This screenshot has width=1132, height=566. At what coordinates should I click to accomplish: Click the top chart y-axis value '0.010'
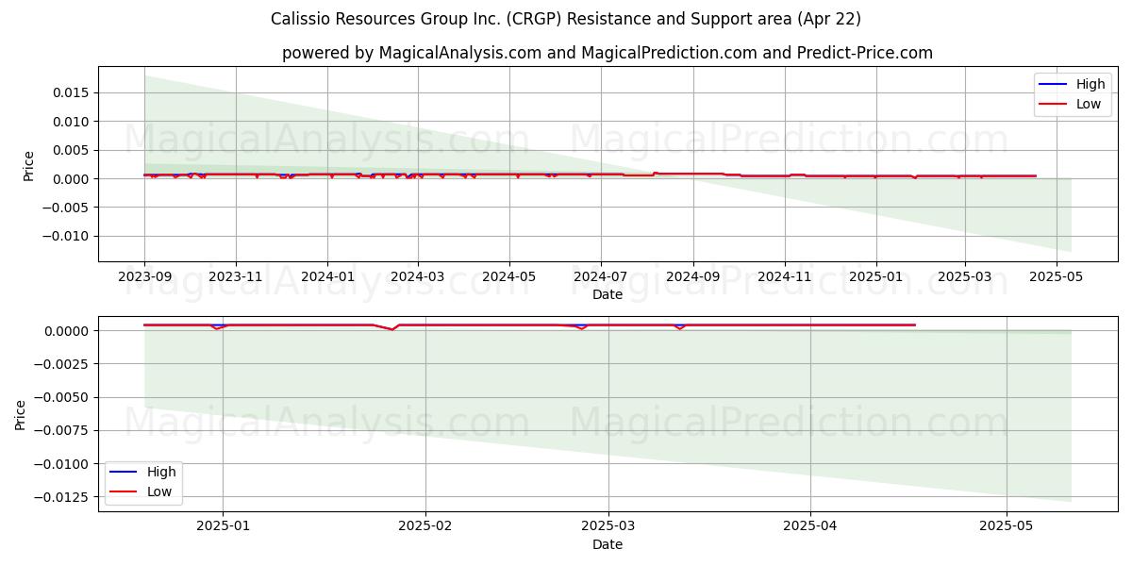point(73,122)
